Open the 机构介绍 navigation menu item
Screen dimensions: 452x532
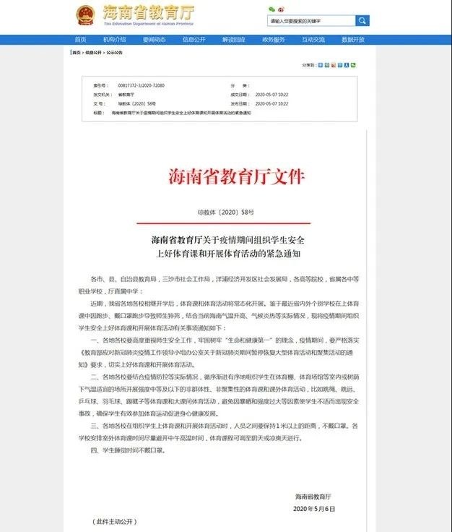(x=115, y=39)
